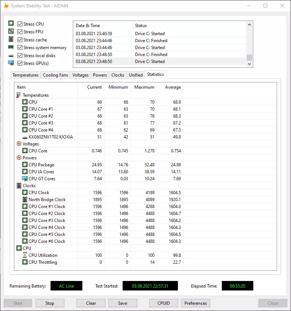Viewport: 291px width, 311px height.
Task: Click the icon beside CPU Core #4 temperature row
Action: coord(25,130)
